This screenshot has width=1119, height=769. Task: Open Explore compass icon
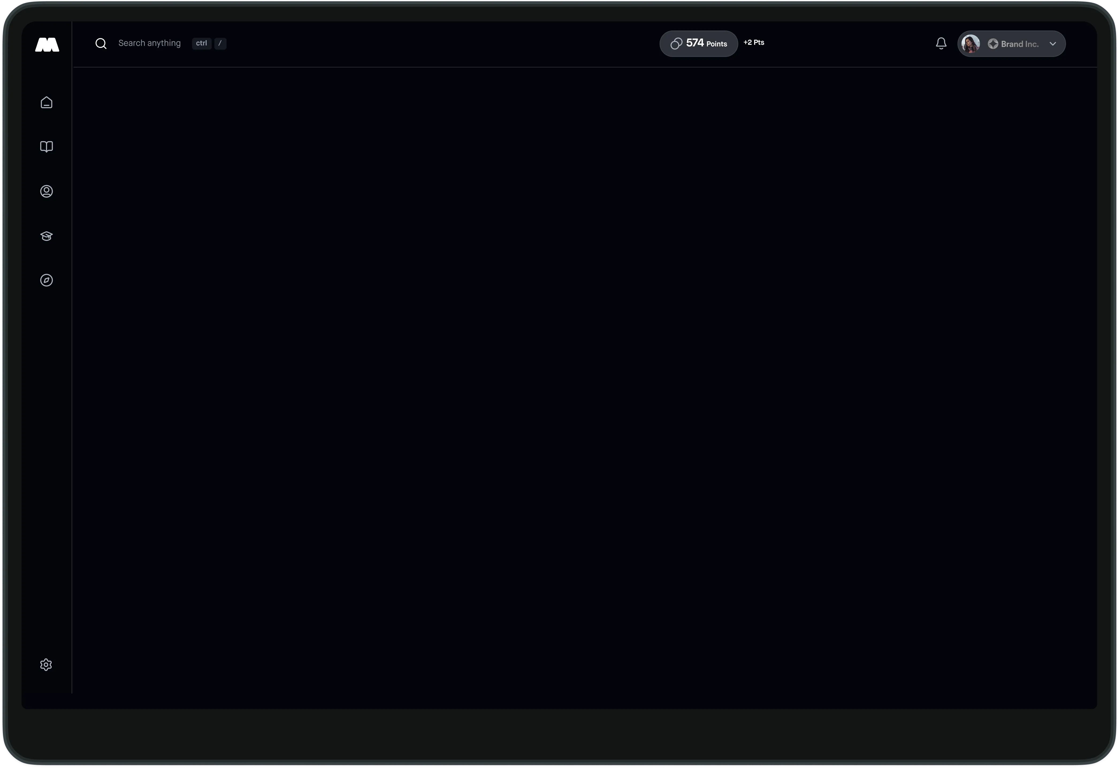(x=46, y=280)
